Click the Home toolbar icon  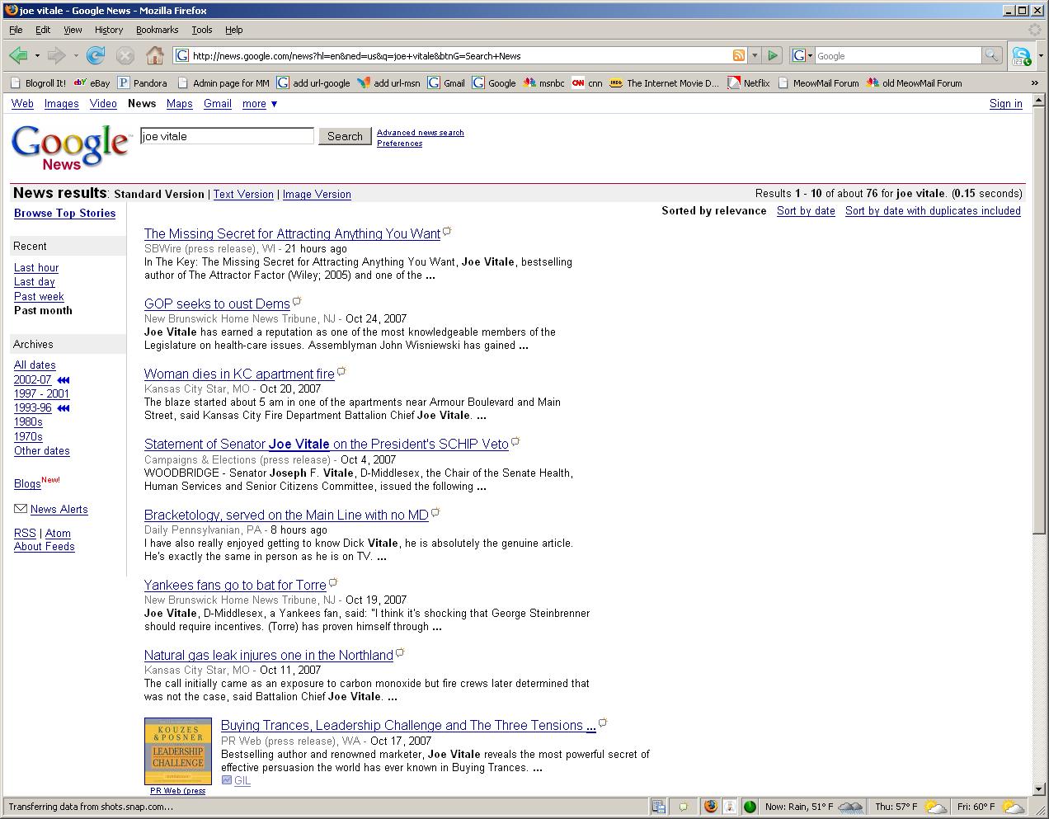pos(154,56)
